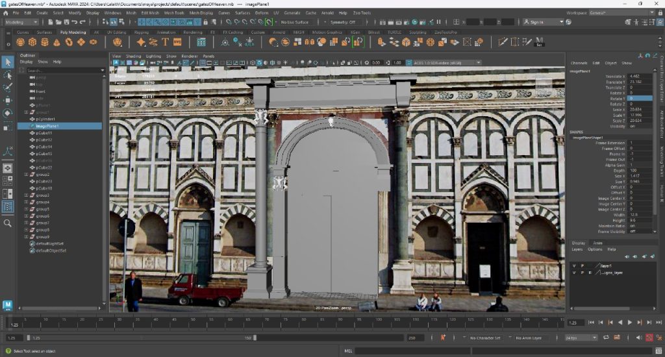Image resolution: width=665 pixels, height=357 pixels.
Task: Open the Home screen icon
Action: (5, 13)
